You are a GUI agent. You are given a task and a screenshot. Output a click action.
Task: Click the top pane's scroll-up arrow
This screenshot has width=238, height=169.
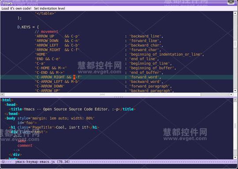tap(235, 13)
